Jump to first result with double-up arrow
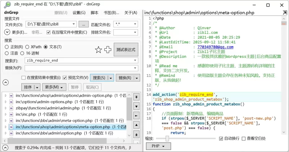Viewport: 289px width, 152px height. coord(137,135)
